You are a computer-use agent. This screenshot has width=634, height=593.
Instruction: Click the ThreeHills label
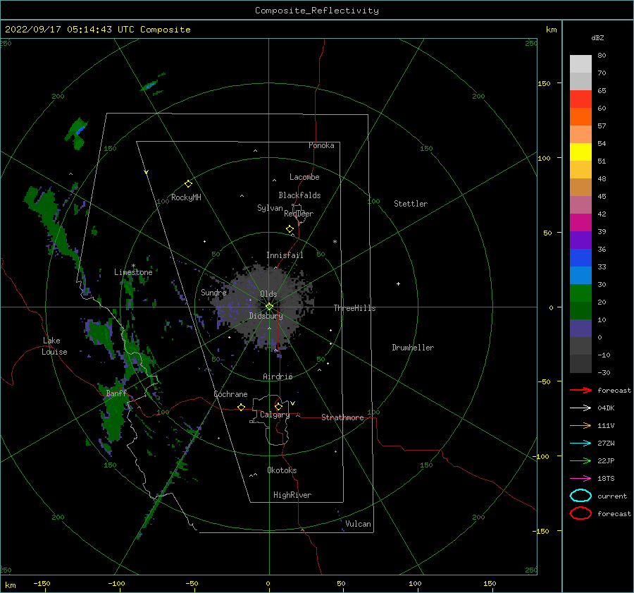(354, 308)
